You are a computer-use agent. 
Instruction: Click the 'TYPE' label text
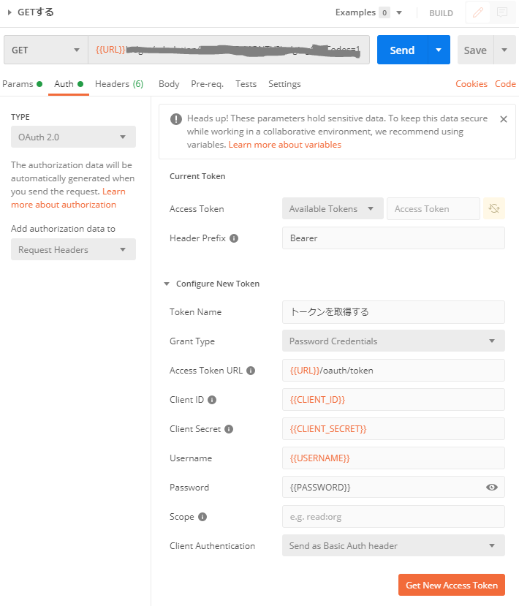click(20, 117)
